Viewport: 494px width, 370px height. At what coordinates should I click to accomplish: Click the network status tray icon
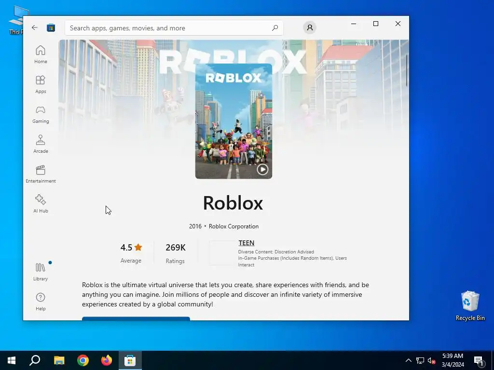(x=420, y=360)
